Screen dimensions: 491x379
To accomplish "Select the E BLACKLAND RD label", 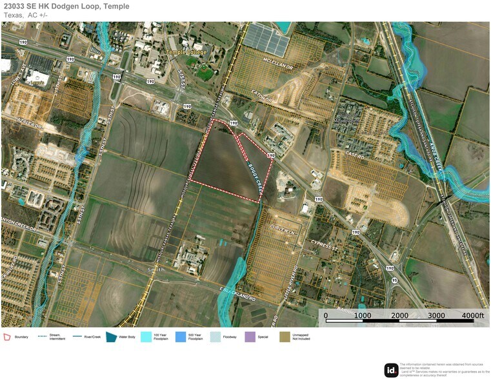I will [x=237, y=294].
